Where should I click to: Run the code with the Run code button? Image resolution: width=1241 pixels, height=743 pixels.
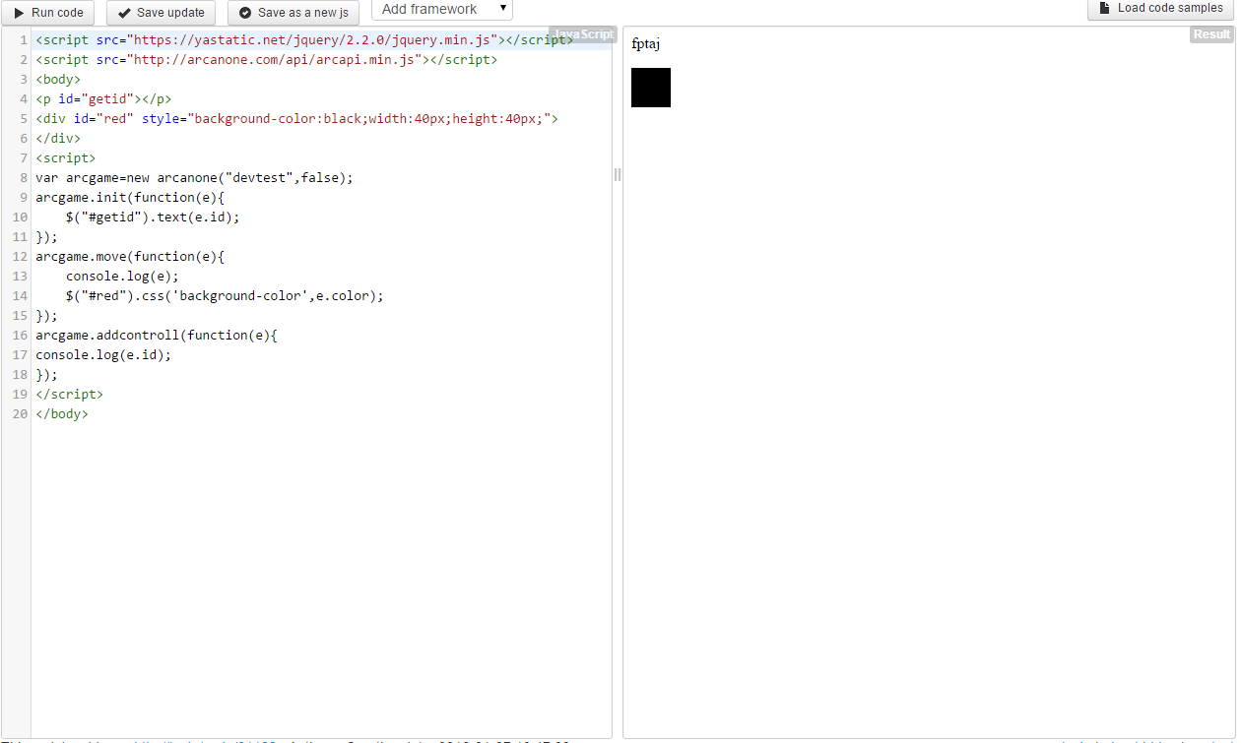click(47, 13)
